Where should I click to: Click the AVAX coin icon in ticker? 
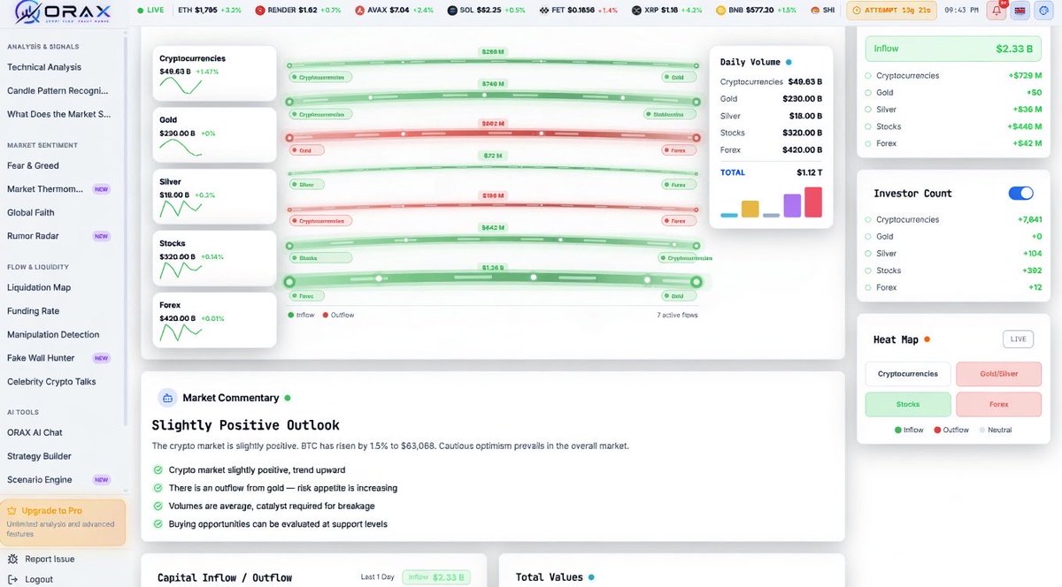(x=359, y=11)
